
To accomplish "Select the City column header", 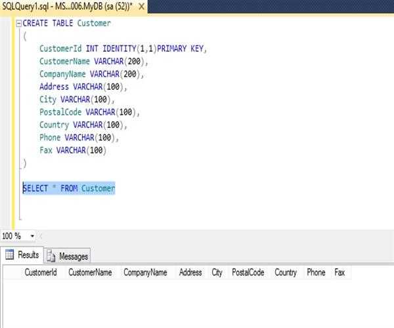I will pos(217,272).
